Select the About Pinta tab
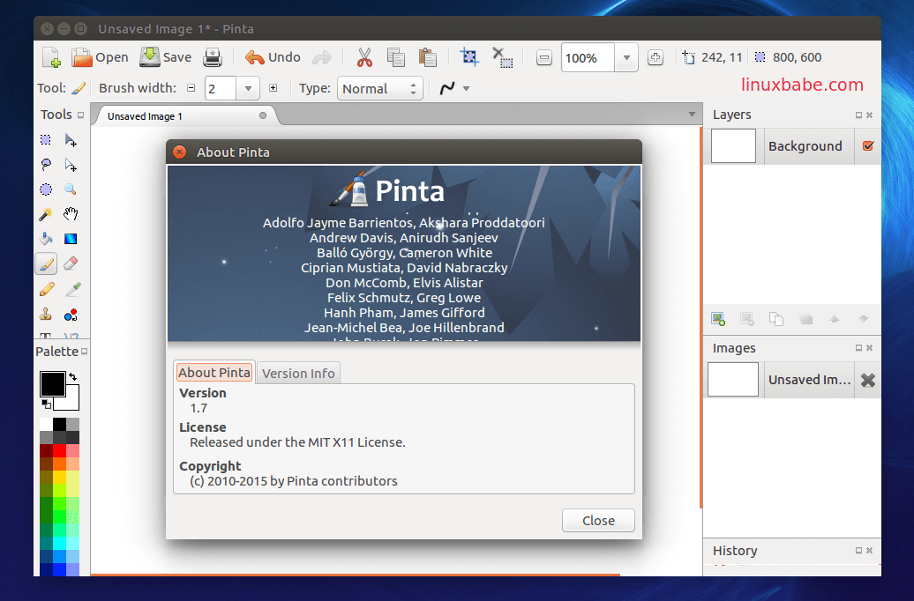Screen dimensions: 914x601 click(x=214, y=373)
